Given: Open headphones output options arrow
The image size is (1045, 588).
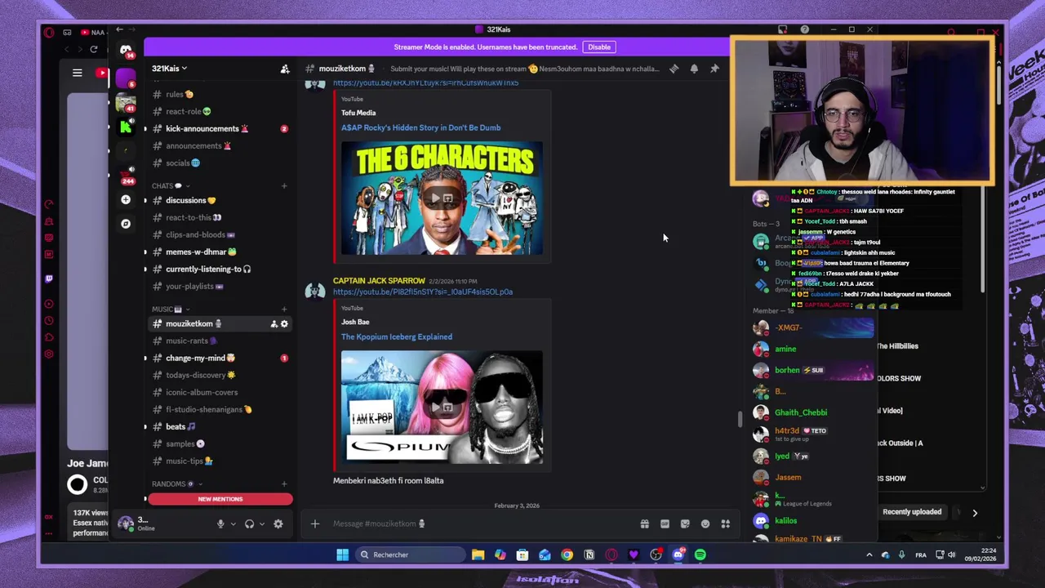Looking at the screenshot, I should [x=261, y=524].
